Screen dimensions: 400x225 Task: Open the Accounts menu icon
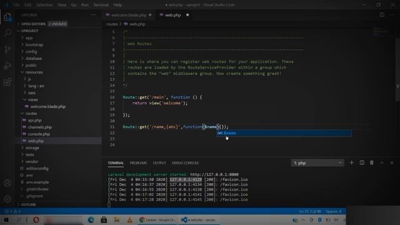pos(7,183)
